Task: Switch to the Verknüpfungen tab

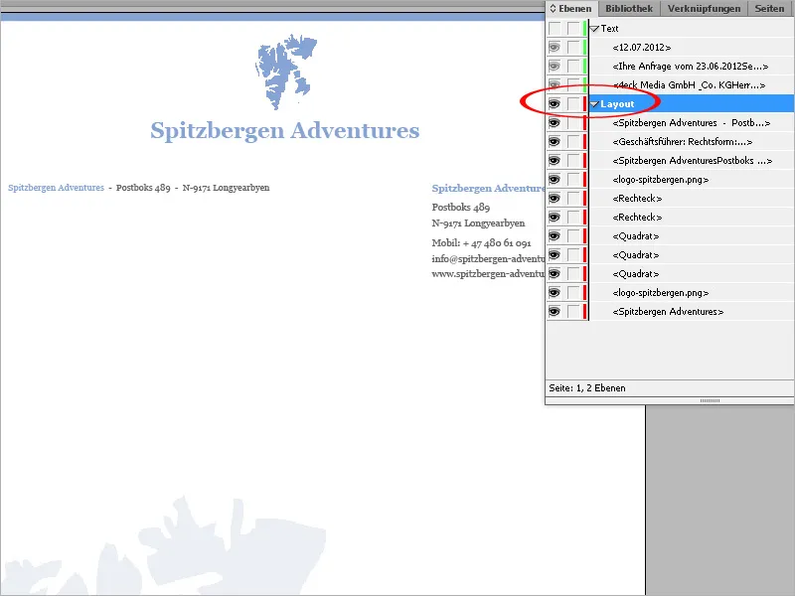Action: tap(704, 9)
